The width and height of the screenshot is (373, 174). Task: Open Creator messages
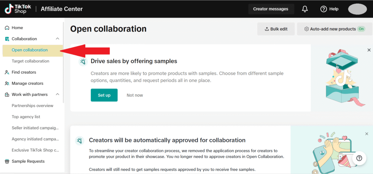[271, 9]
